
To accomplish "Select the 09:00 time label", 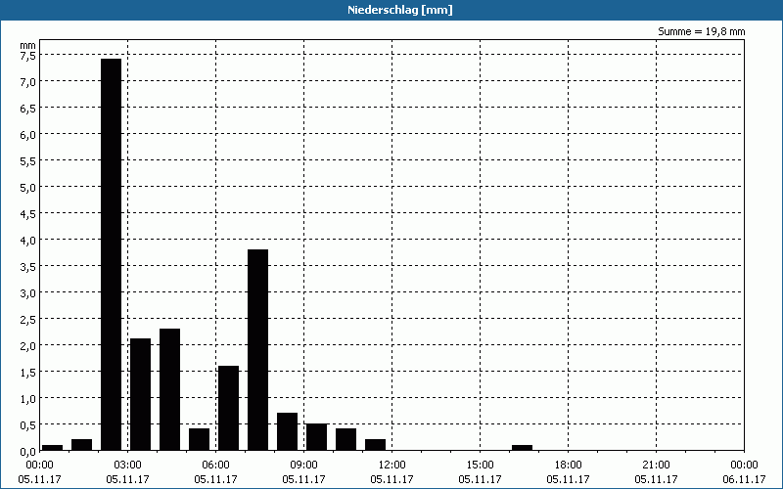I will (x=304, y=466).
